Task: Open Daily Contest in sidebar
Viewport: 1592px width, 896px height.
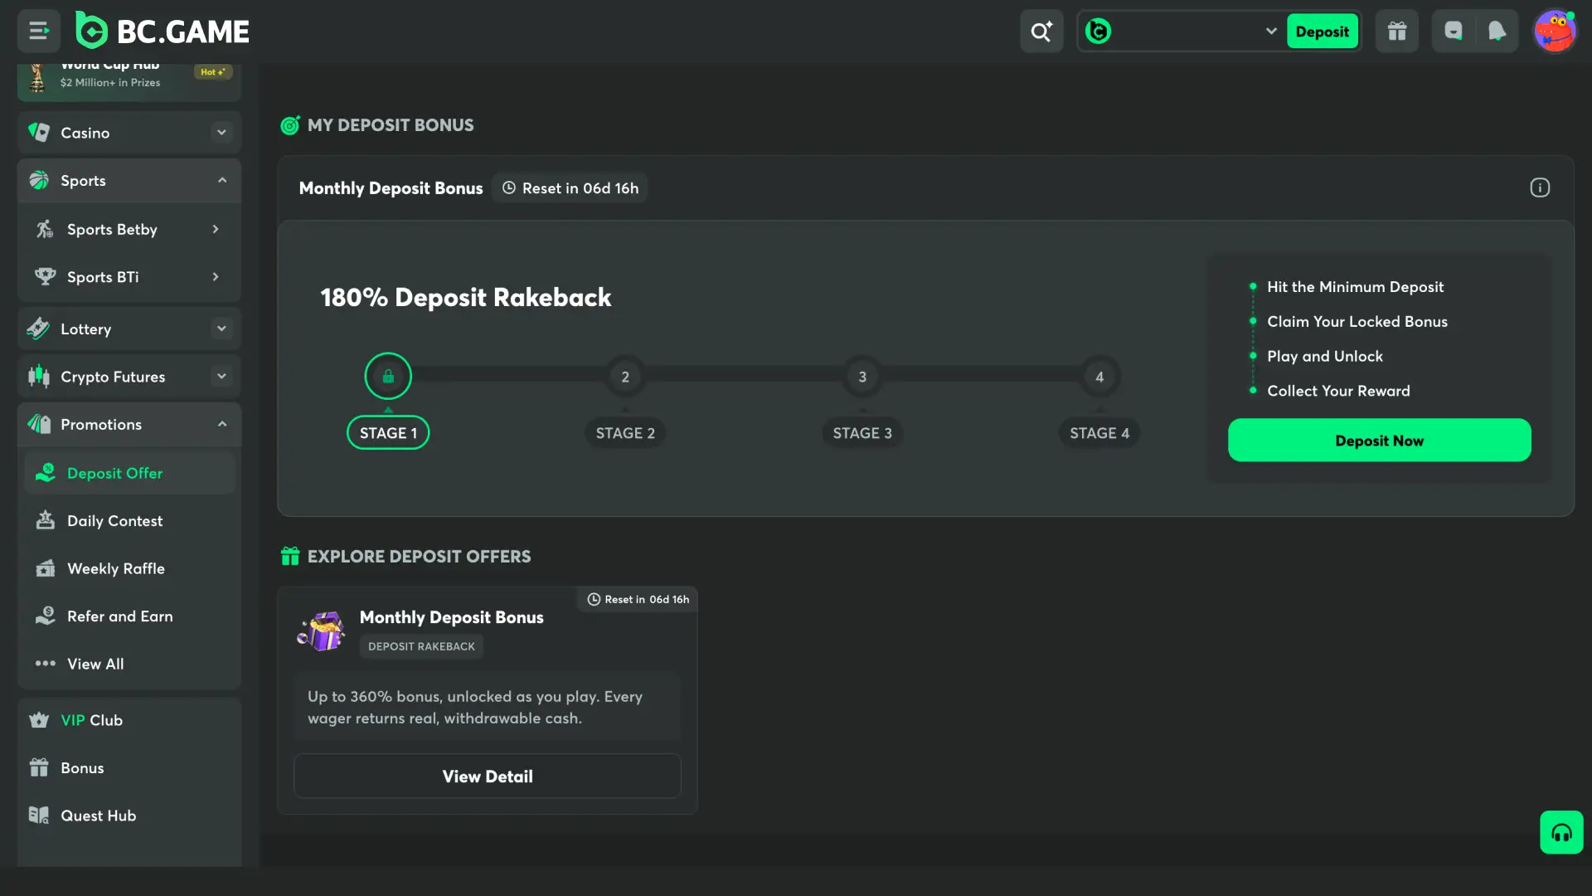Action: (129, 522)
